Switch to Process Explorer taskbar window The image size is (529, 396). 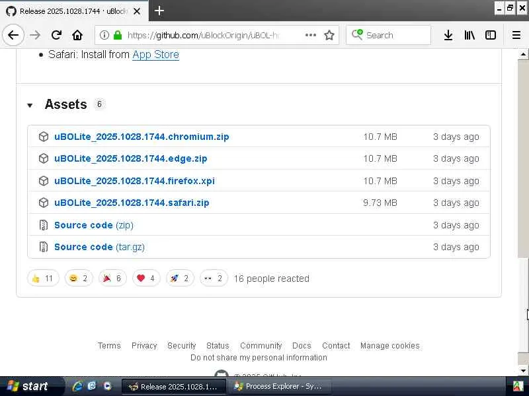click(279, 386)
